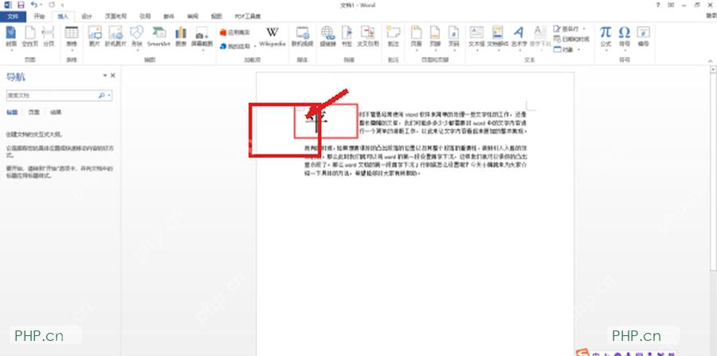
Task: Customize Quick Access Toolbar dropdown
Action: 64,5
